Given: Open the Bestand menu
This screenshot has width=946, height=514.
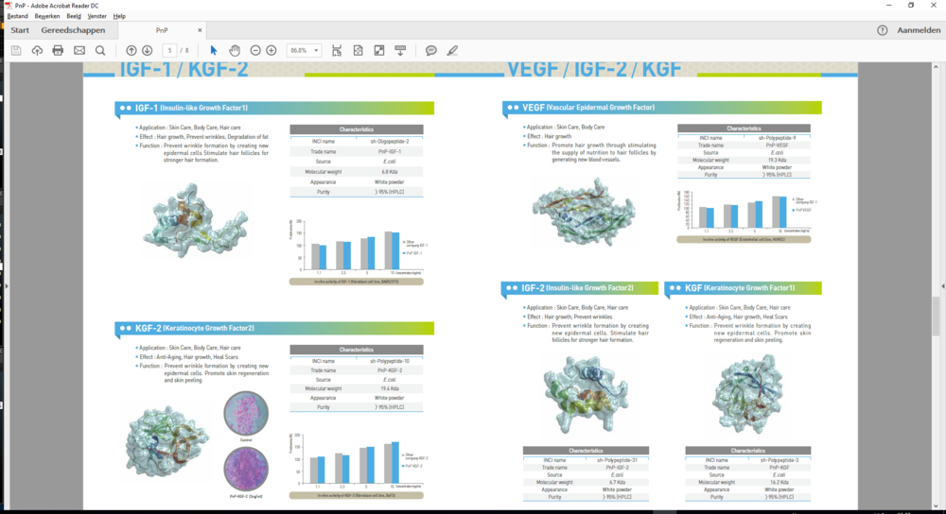Looking at the screenshot, I should coord(17,16).
